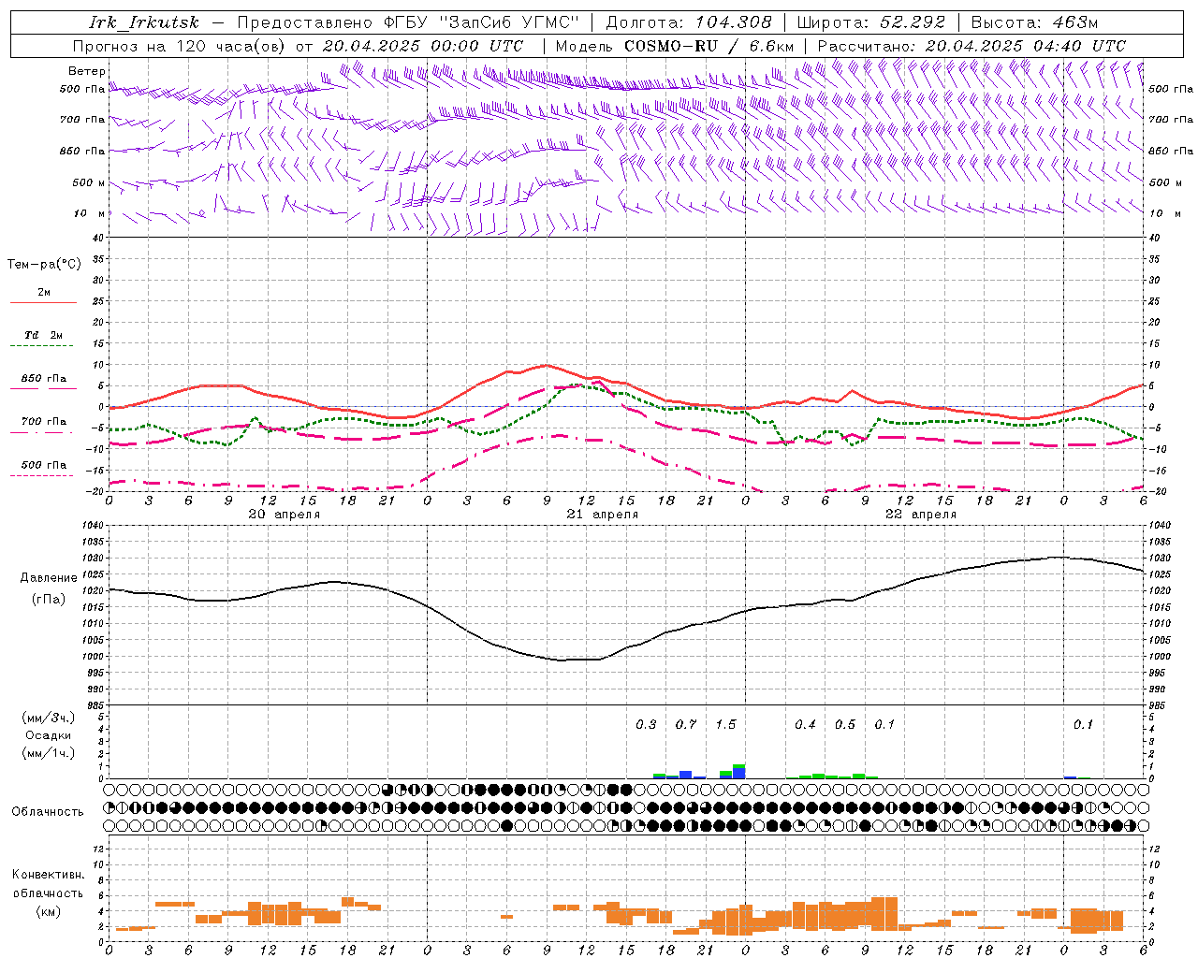Click the 0.7 precipitation amount
1198x958 pixels.
[686, 724]
